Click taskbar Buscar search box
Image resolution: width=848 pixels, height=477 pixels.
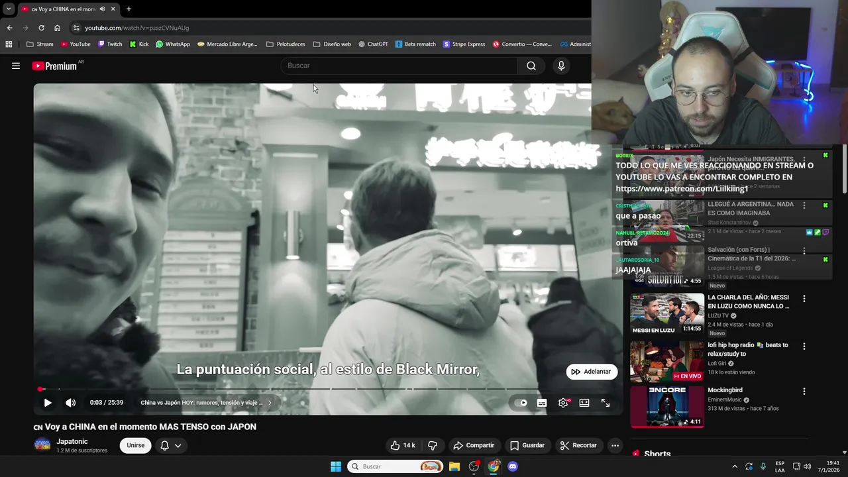pyautogui.click(x=395, y=466)
